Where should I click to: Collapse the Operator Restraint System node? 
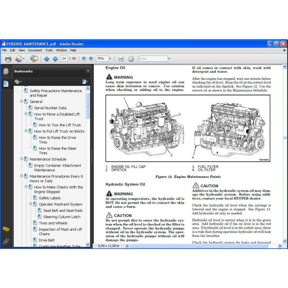pos(31,204)
